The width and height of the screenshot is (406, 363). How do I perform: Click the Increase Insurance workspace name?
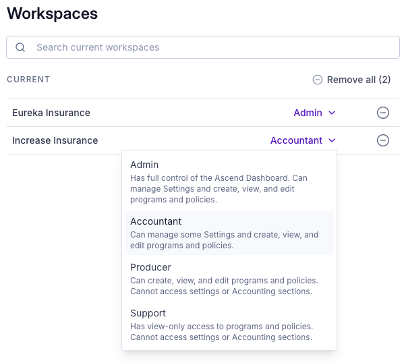click(x=55, y=140)
